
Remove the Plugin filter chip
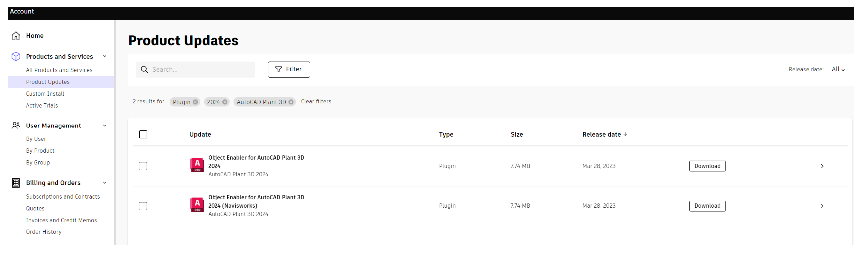tap(195, 102)
